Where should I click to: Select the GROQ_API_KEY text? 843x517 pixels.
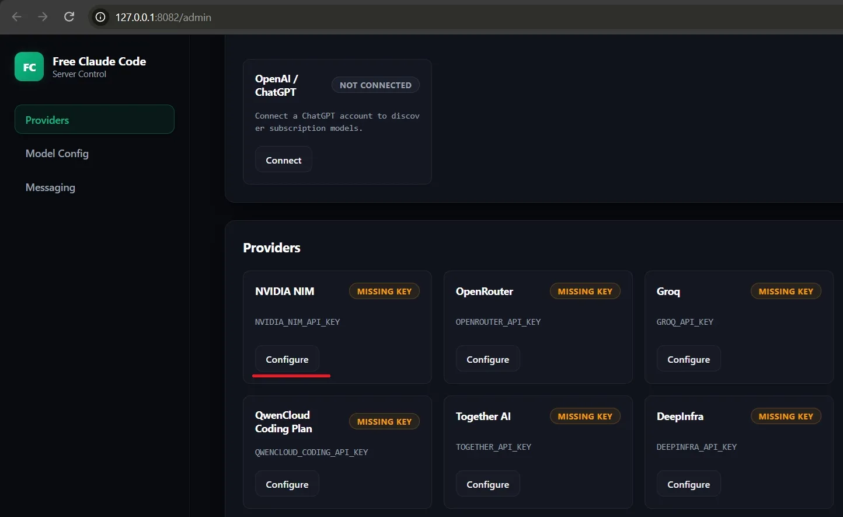685,322
